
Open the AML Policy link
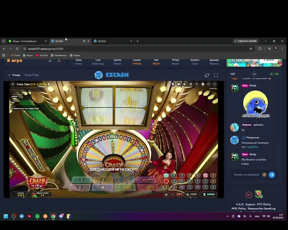click(x=239, y=209)
